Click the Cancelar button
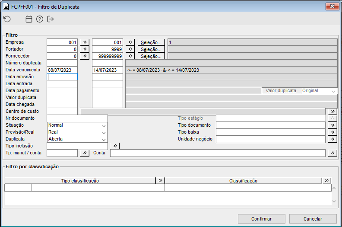The width and height of the screenshot is (342, 227). click(x=313, y=219)
